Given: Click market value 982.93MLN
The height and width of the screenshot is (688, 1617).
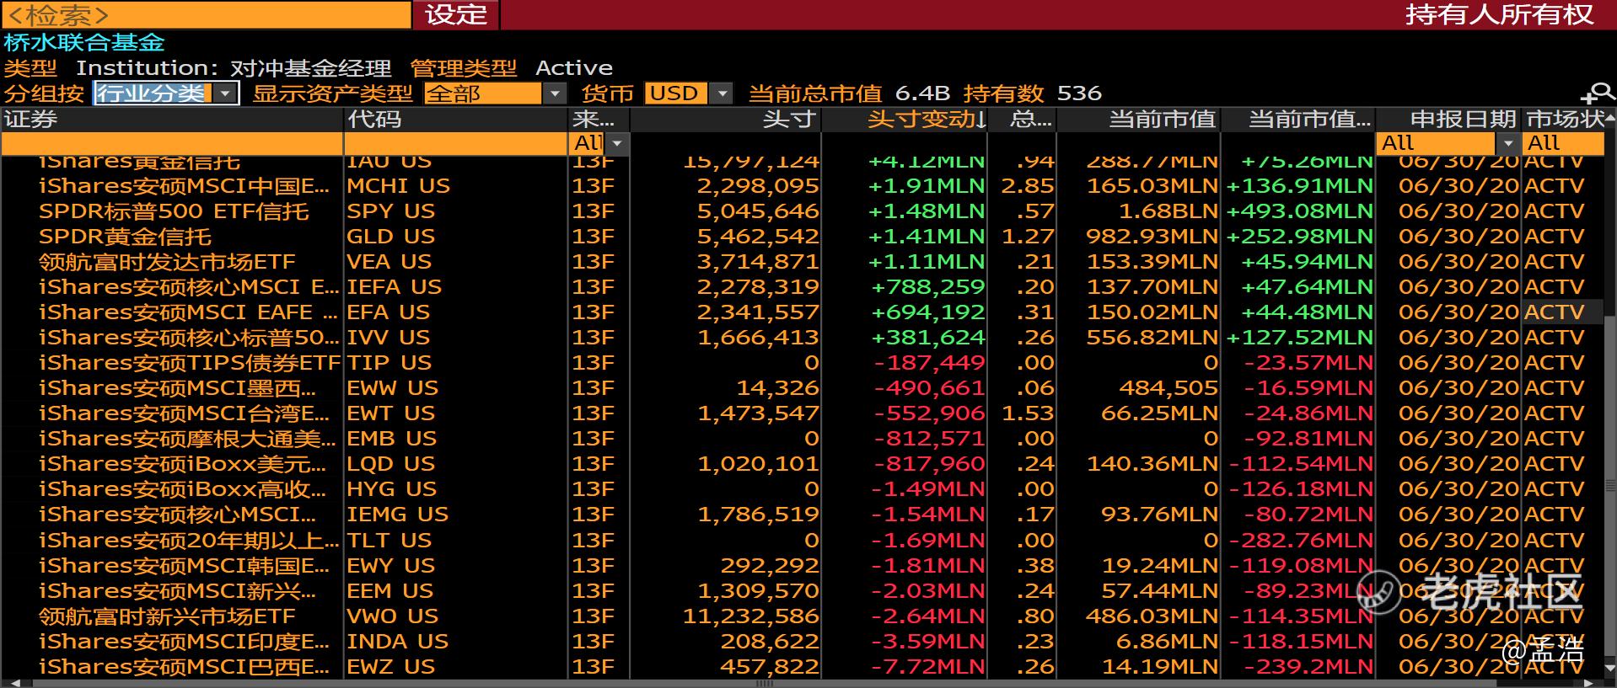Looking at the screenshot, I should point(1152,237).
